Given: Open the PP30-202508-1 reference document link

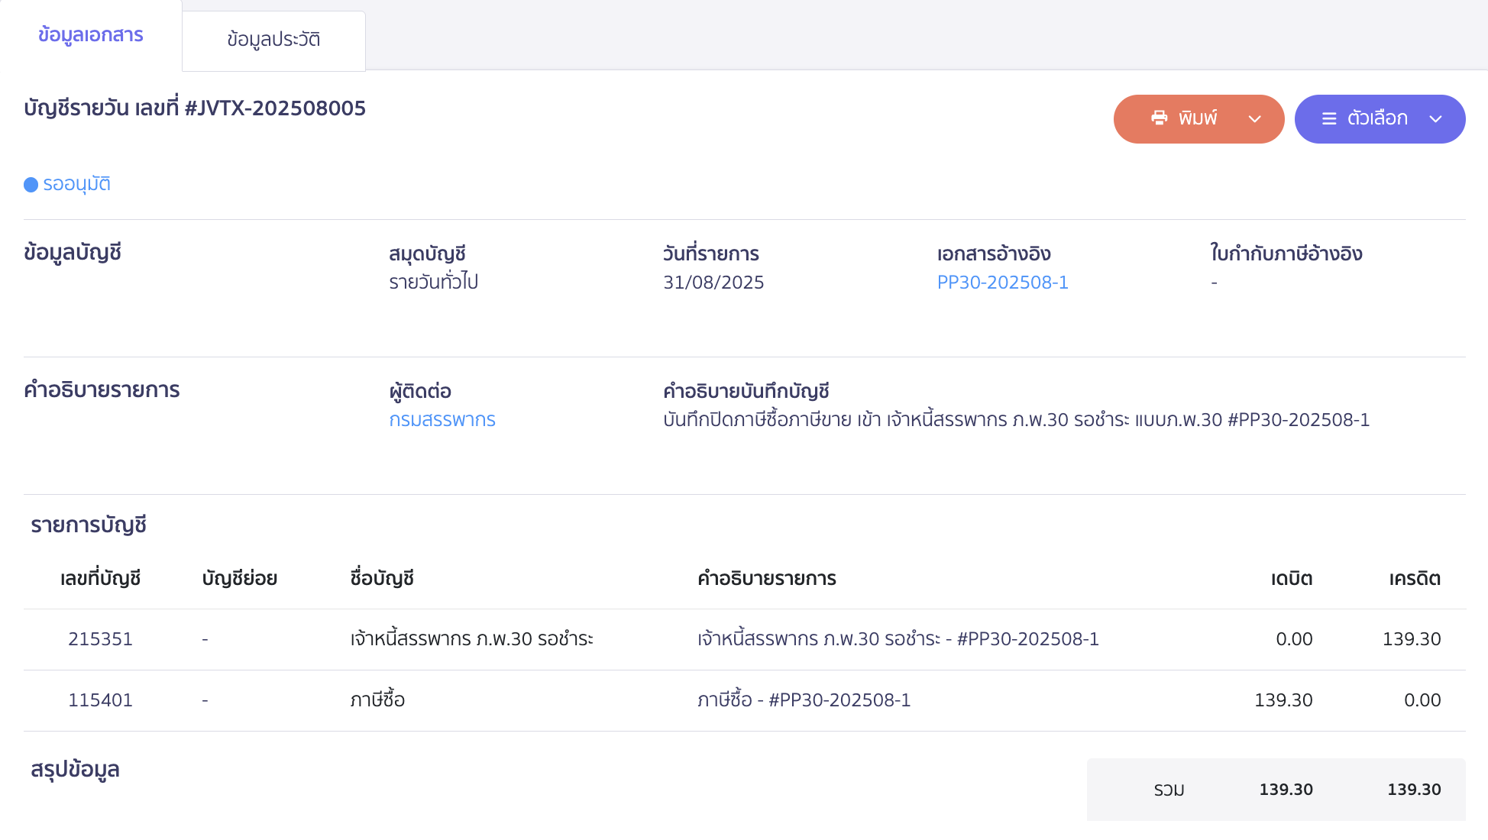Looking at the screenshot, I should click(x=1002, y=282).
